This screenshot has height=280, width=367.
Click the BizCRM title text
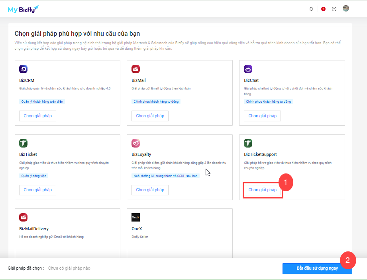tap(27, 80)
